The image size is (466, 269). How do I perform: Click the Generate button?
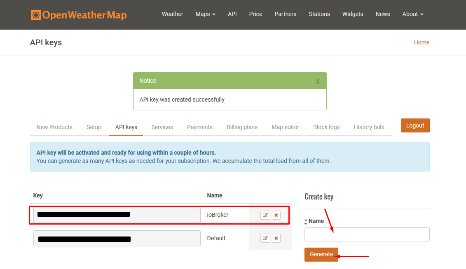[321, 255]
